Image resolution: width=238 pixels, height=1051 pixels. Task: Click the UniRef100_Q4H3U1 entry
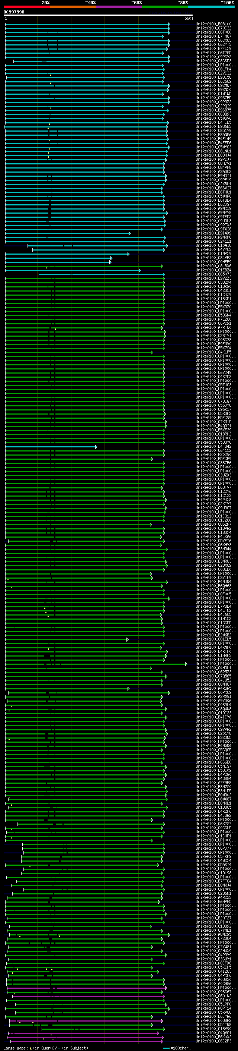point(213,667)
